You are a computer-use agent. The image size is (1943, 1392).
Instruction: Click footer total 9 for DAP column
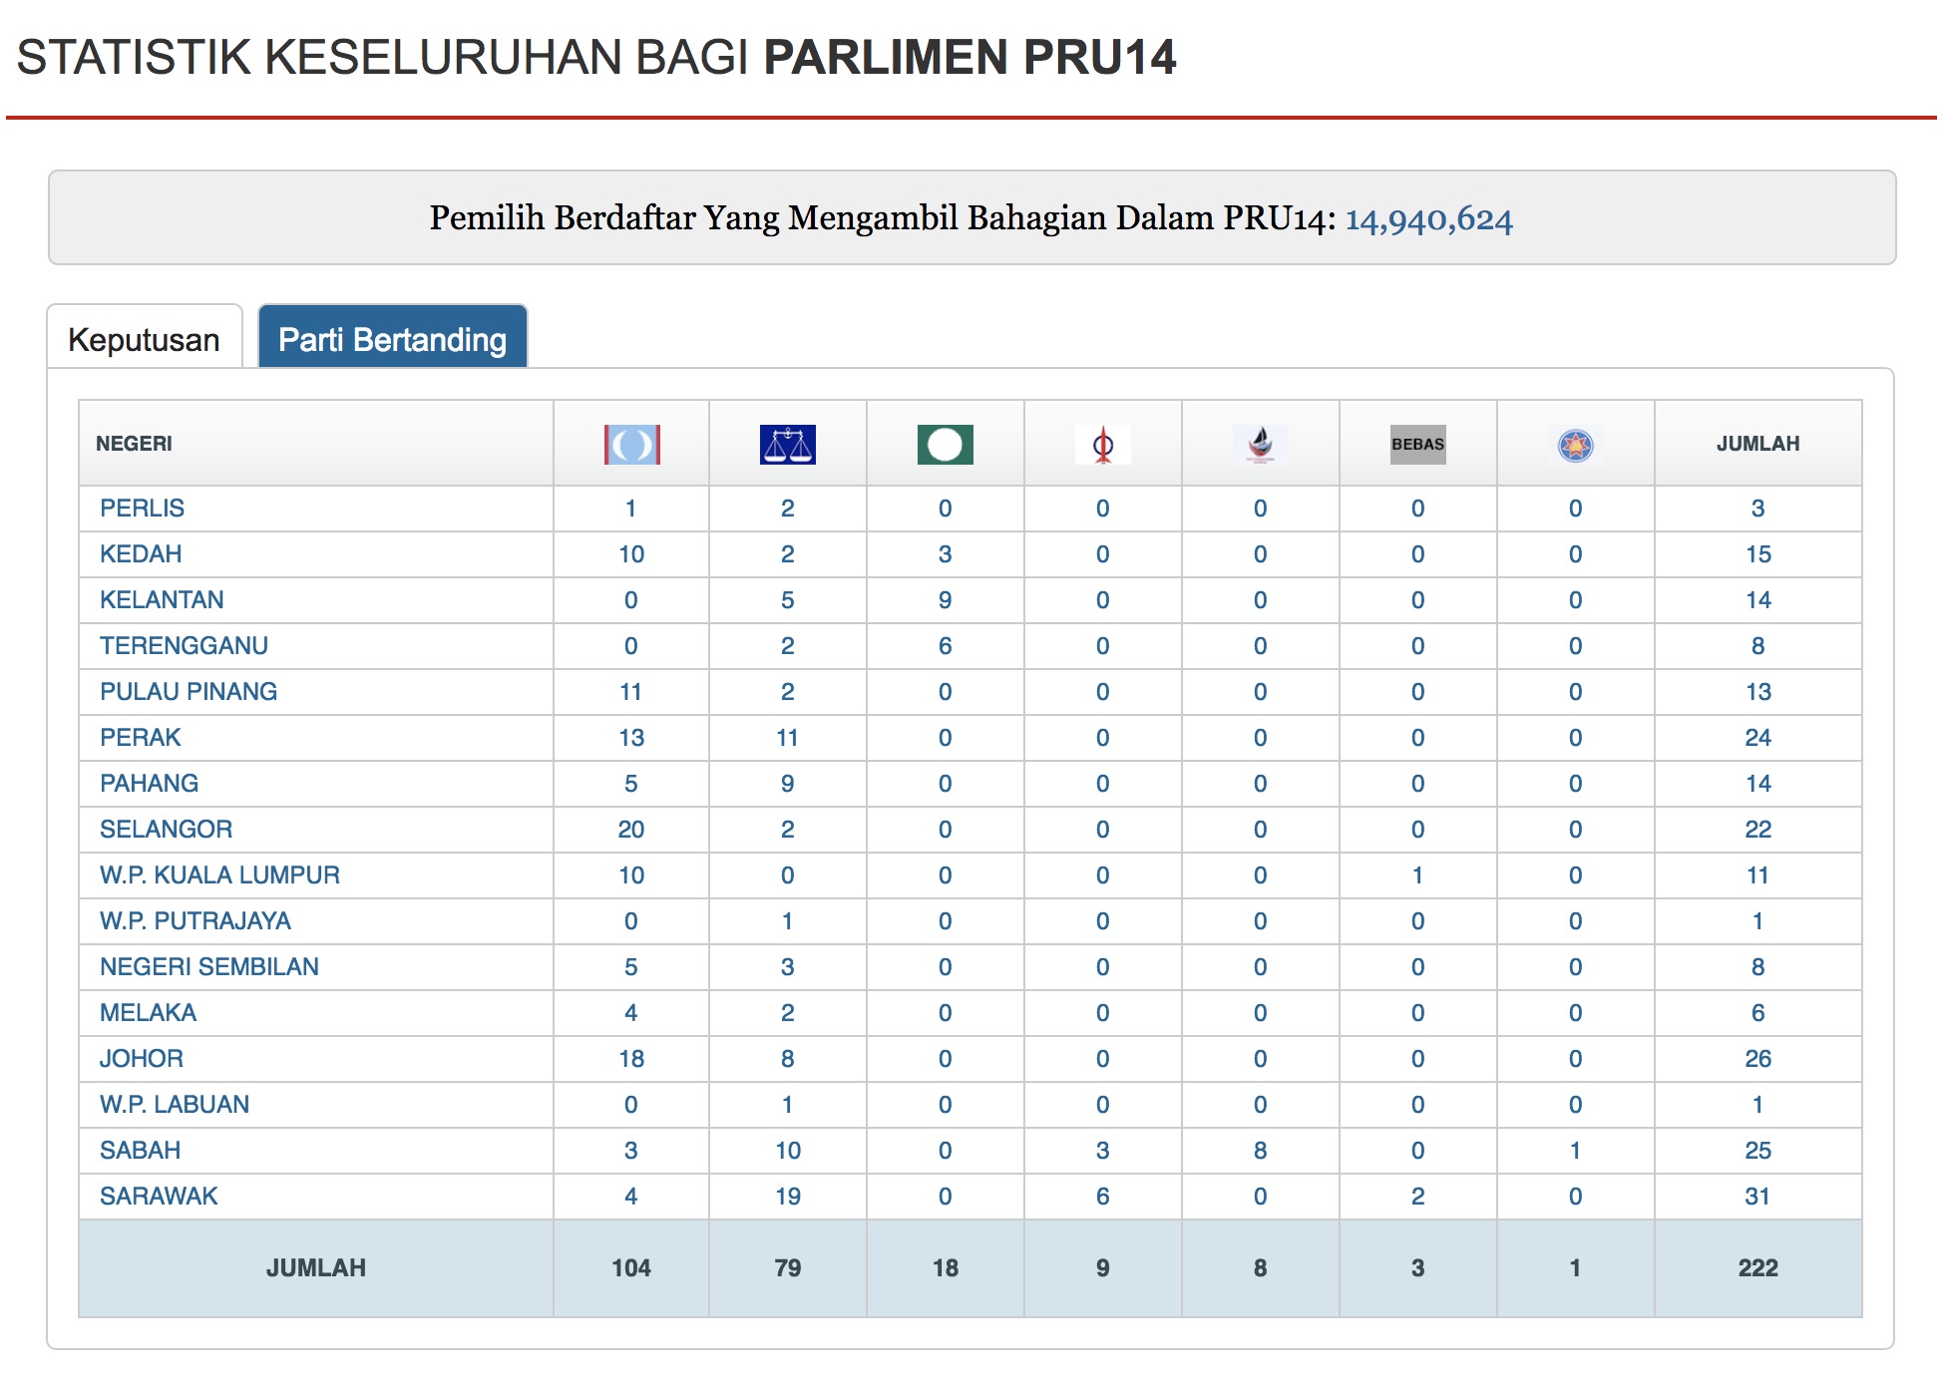click(1103, 1268)
